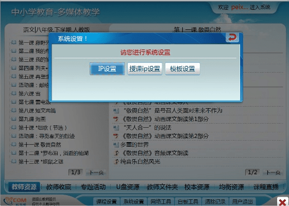The image size is (289, 206).
Task: Click 用户退出 to log out
Action: (242, 201)
